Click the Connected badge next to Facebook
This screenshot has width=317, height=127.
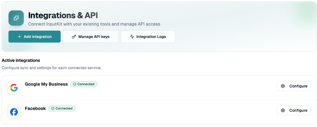coord(62,108)
